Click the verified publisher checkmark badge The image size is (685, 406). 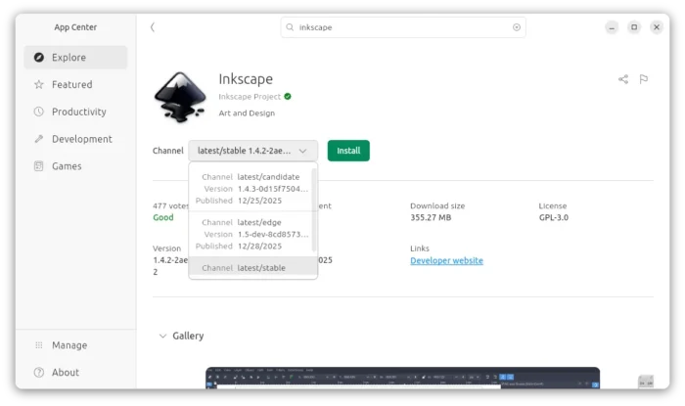[x=288, y=97]
